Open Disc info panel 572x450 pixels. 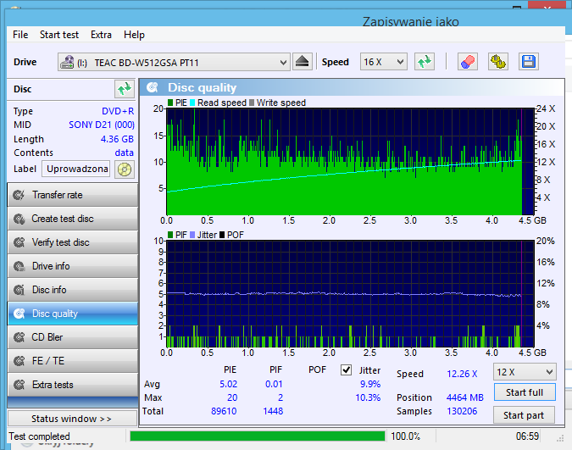coord(73,290)
